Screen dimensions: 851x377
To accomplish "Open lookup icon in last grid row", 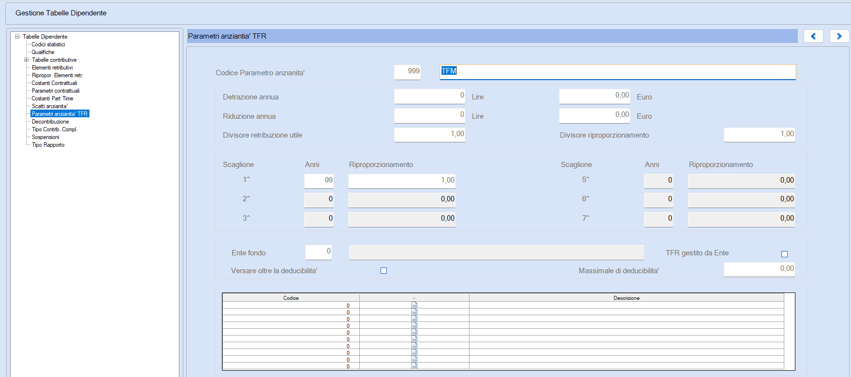I will (414, 366).
